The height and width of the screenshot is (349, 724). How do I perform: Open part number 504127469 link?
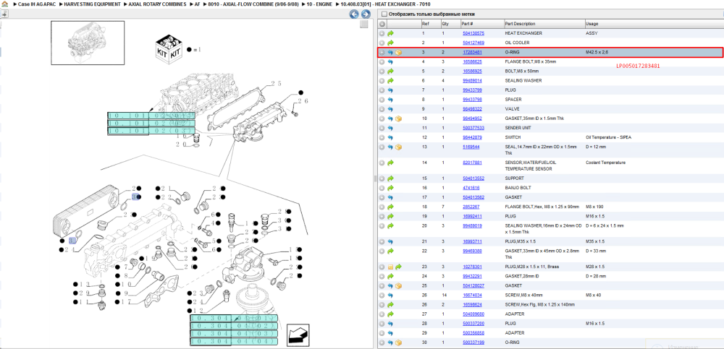tap(473, 43)
